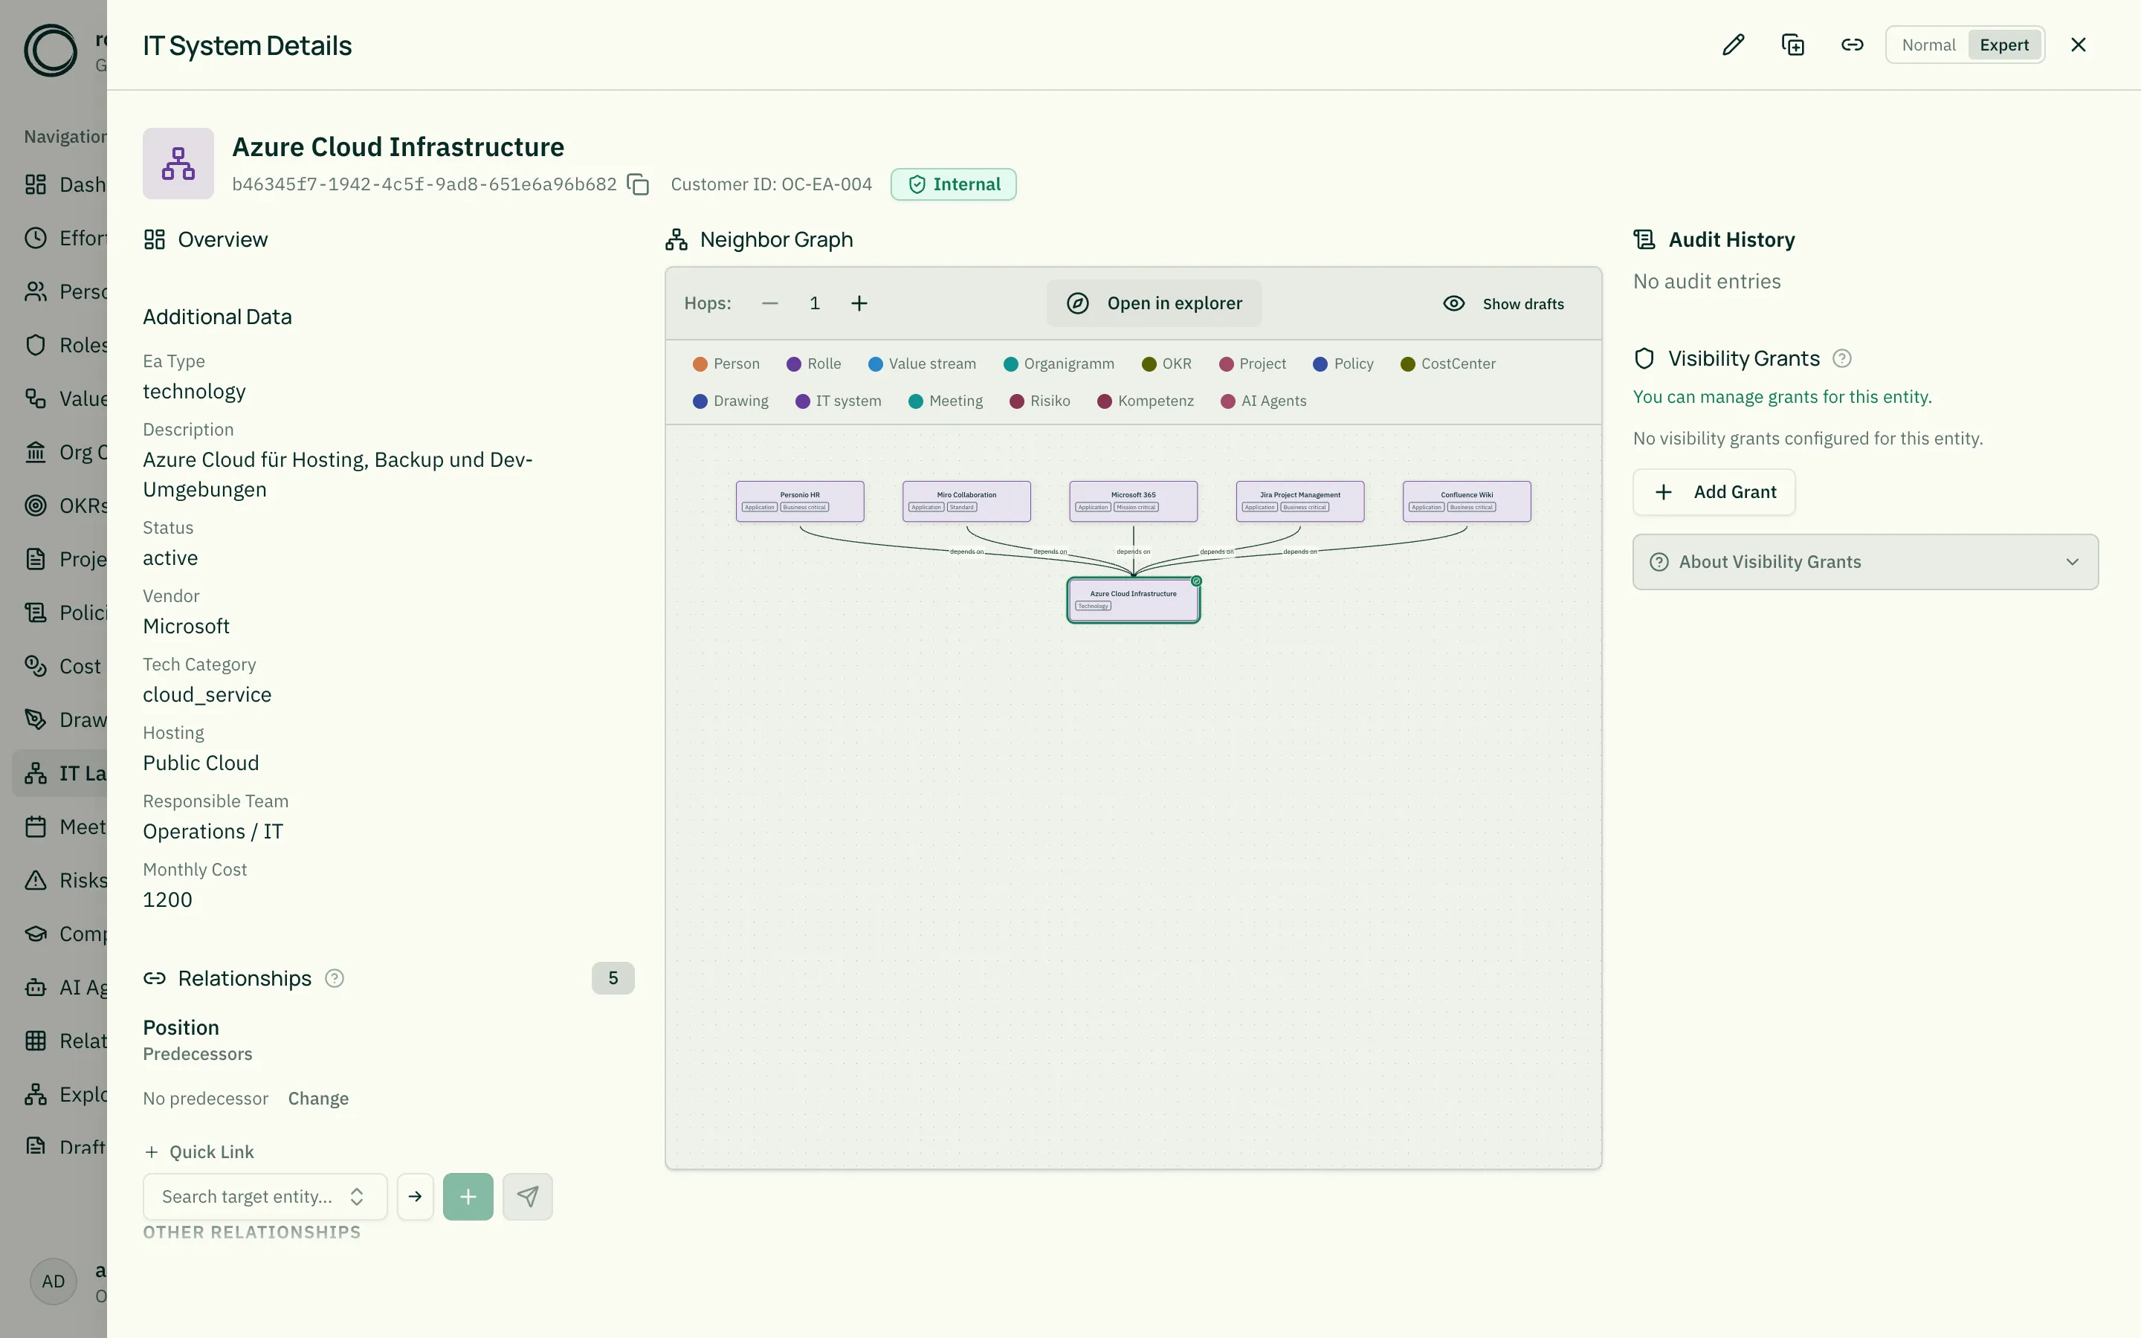Image resolution: width=2141 pixels, height=1338 pixels.
Task: Toggle Show drafts in neighbor graph
Action: 1503,303
